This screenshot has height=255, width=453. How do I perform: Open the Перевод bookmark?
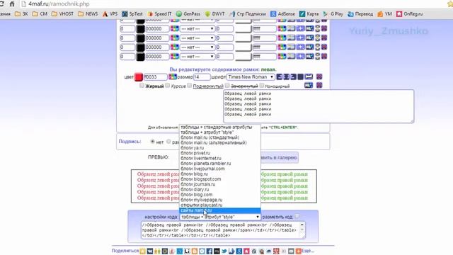(x=360, y=14)
